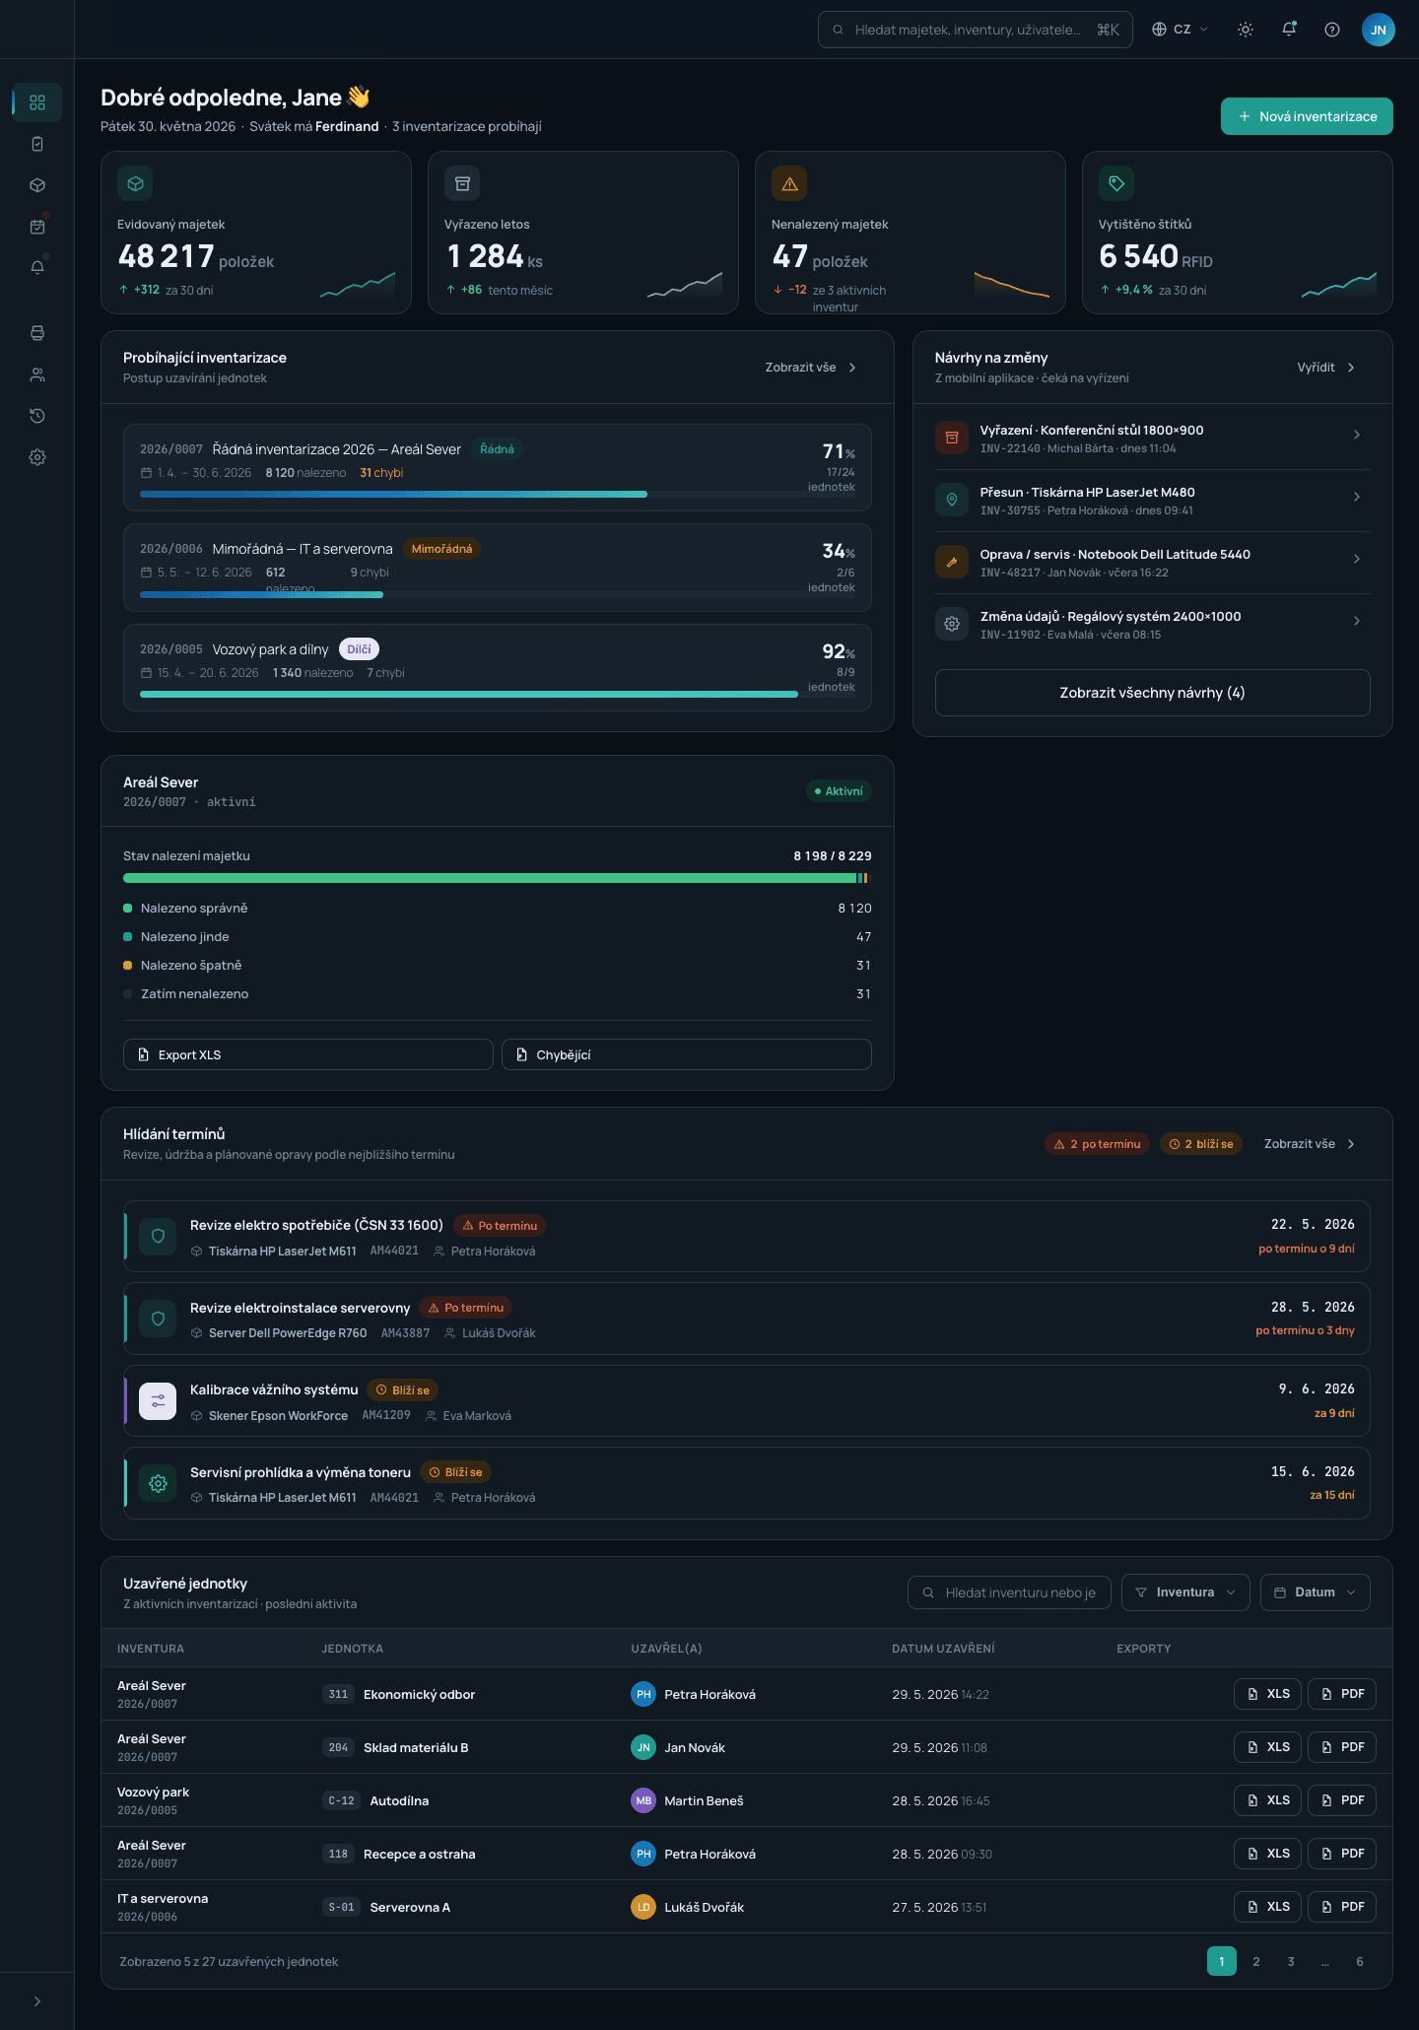Open the help question mark icon
1419x2030 pixels.
[1332, 30]
